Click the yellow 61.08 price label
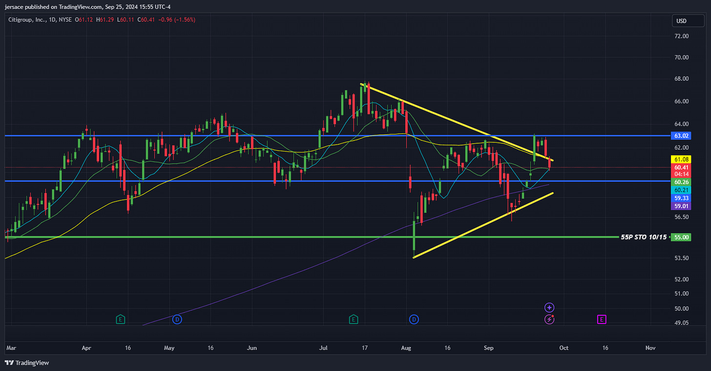Screen dimensions: 711x371 pyautogui.click(x=681, y=159)
